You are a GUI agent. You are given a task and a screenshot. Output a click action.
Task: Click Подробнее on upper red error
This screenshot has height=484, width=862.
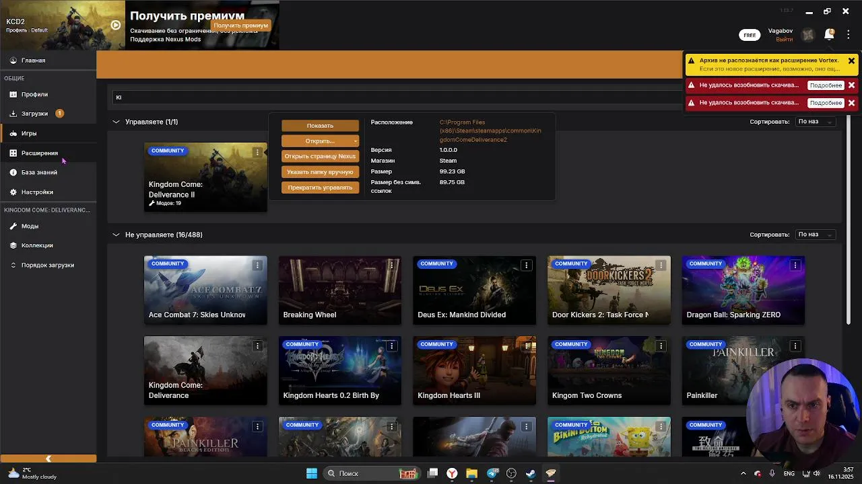tap(826, 85)
